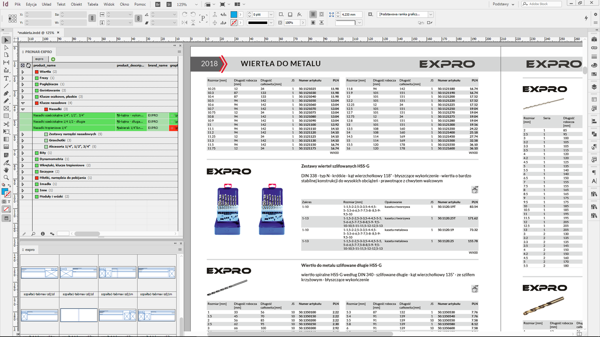Toggle the Apply None button in toolbox
600x337 pixels.
(x=6, y=209)
